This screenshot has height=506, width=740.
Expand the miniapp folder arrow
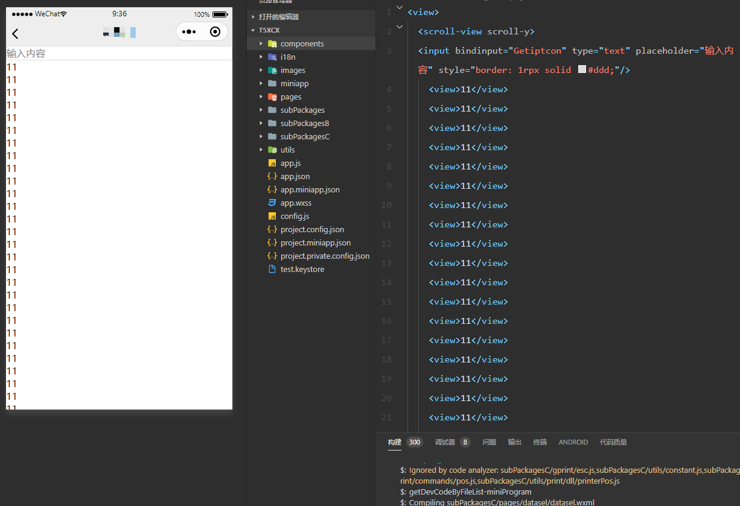click(x=261, y=83)
